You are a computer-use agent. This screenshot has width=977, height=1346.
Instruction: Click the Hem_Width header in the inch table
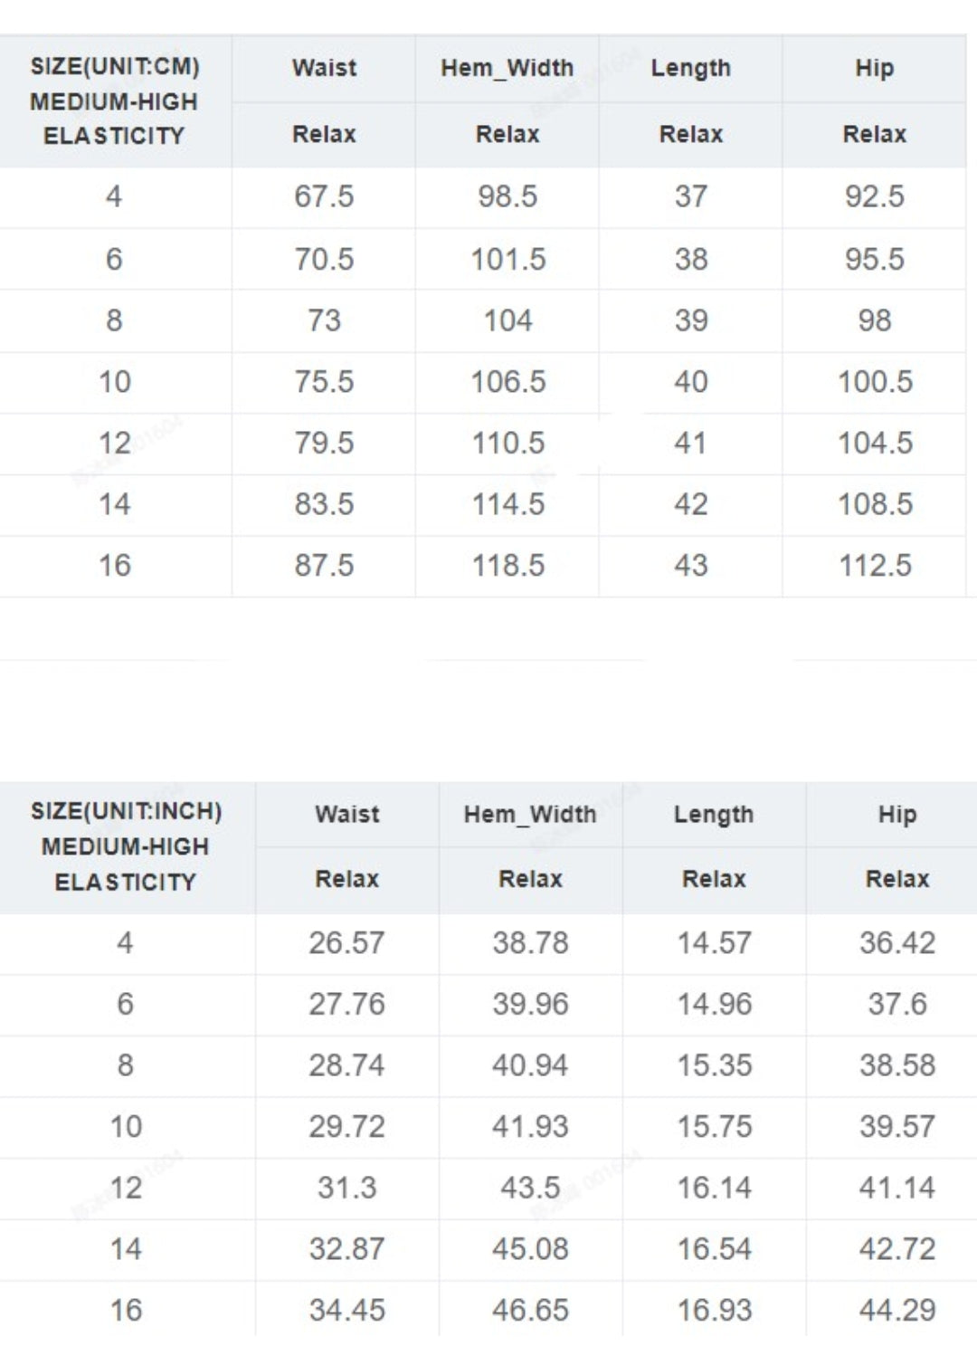tap(530, 815)
